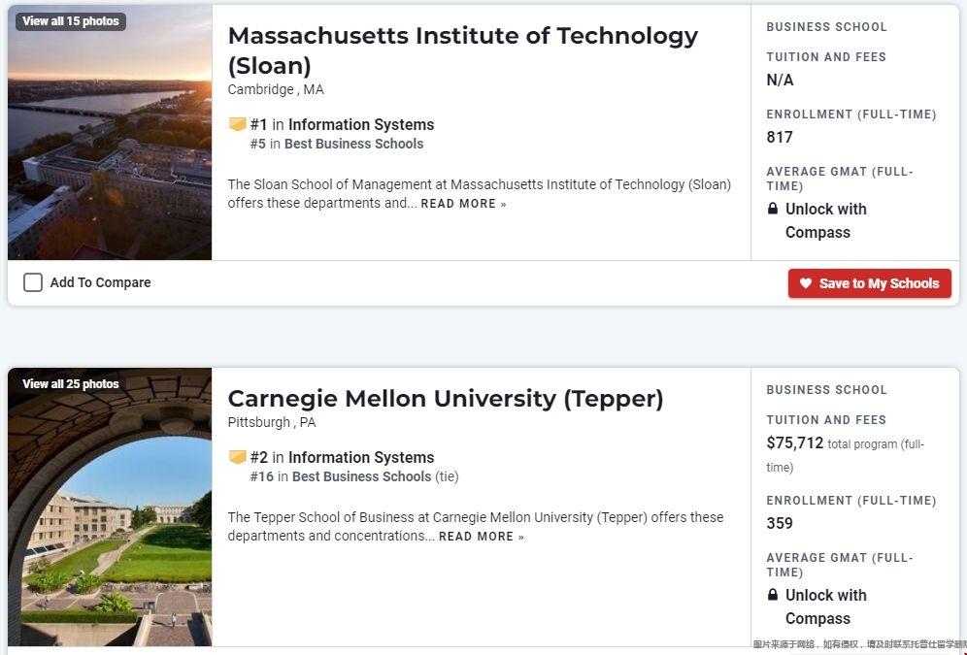Click Unlock with Compass for Carnegie Mellon's GMAT
This screenshot has width=967, height=655.
click(824, 606)
